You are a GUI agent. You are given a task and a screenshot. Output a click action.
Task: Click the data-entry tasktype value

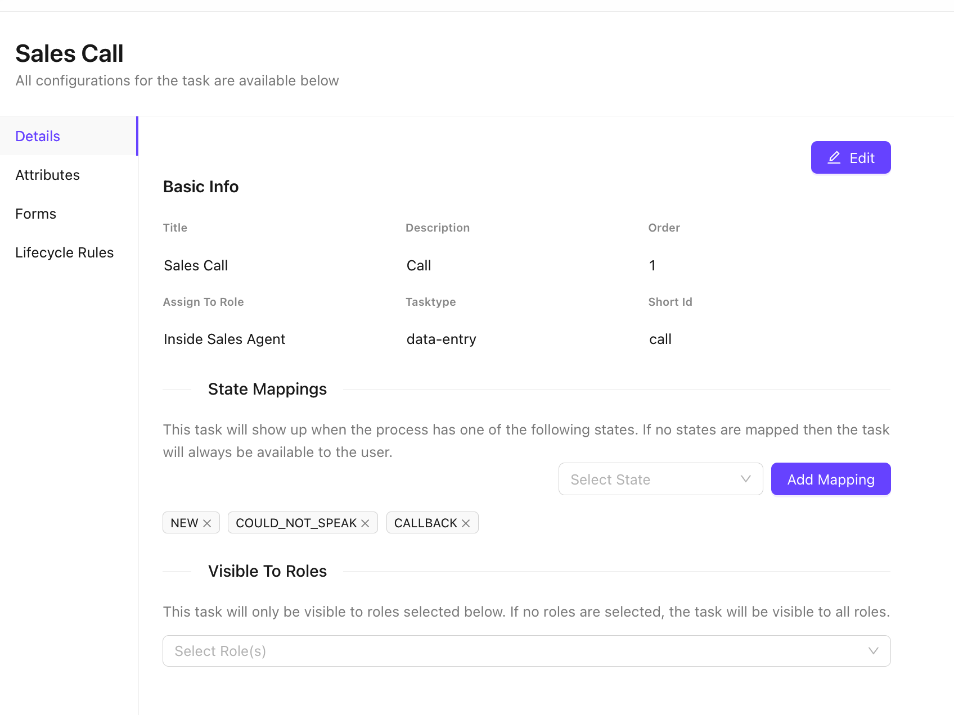[441, 339]
